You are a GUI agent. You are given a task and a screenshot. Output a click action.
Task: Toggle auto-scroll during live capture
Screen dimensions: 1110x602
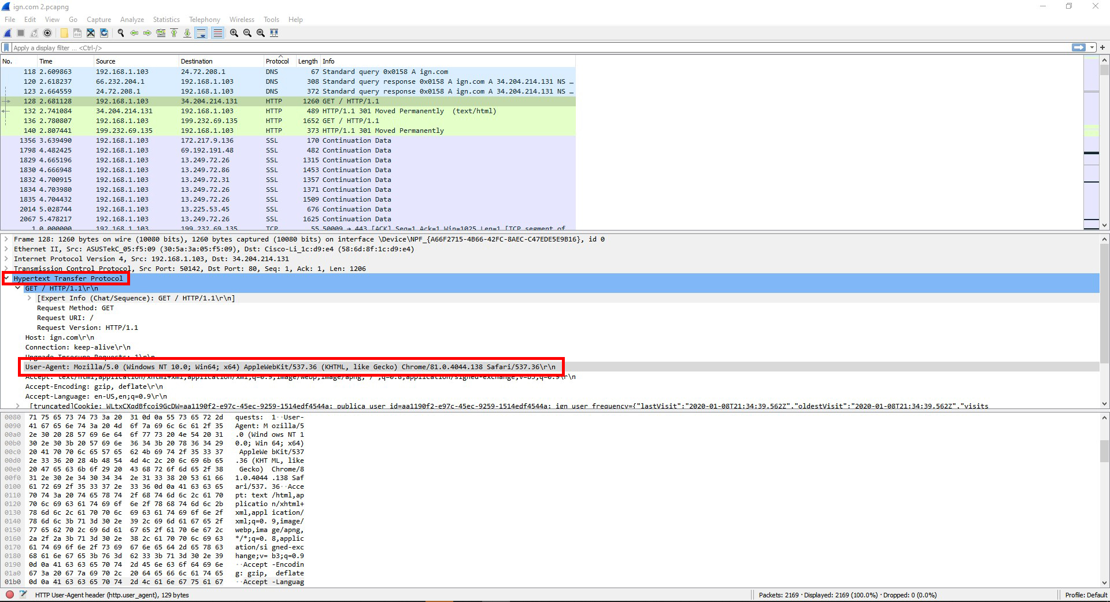[201, 33]
